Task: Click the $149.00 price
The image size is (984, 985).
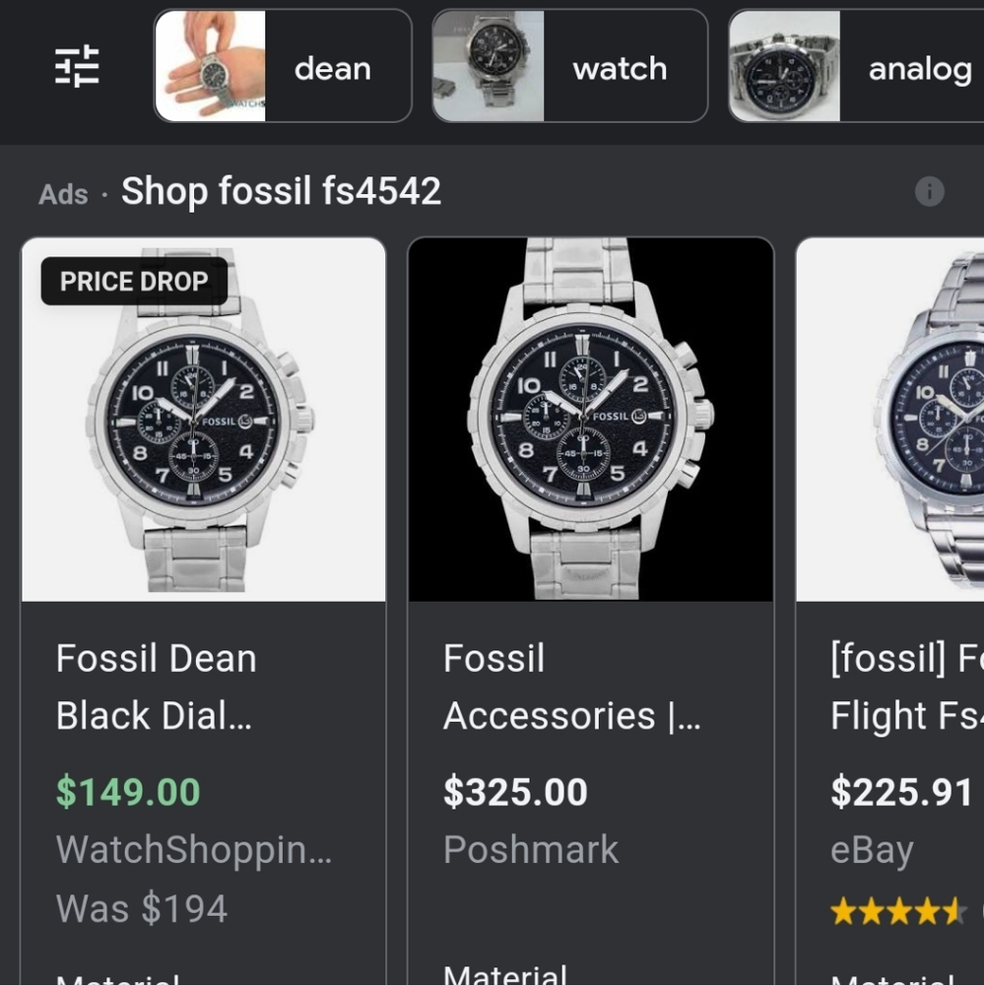Action: tap(127, 792)
